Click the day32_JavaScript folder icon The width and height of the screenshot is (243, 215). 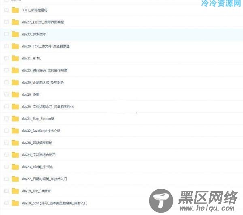coord(15,131)
